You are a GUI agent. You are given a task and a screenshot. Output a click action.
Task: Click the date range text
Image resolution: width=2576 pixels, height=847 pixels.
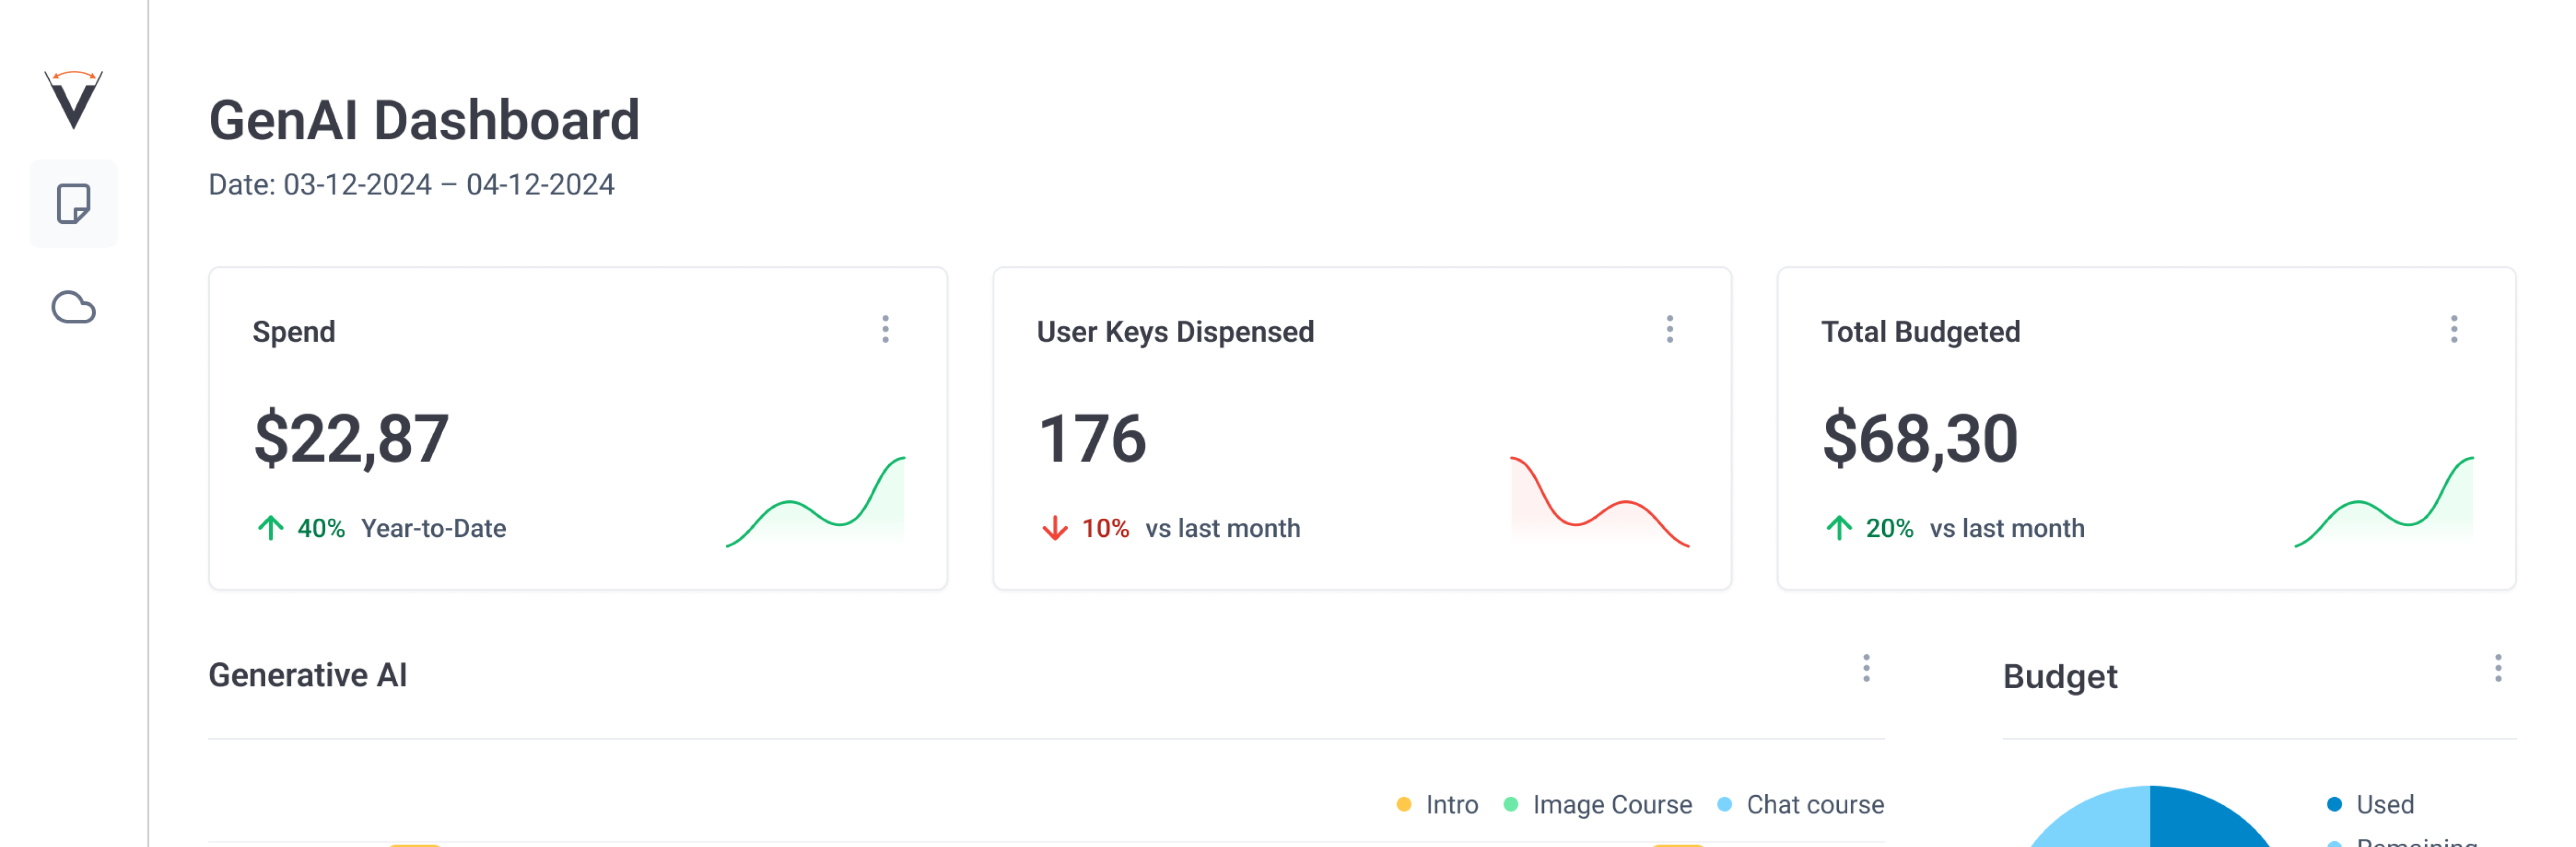click(x=411, y=185)
